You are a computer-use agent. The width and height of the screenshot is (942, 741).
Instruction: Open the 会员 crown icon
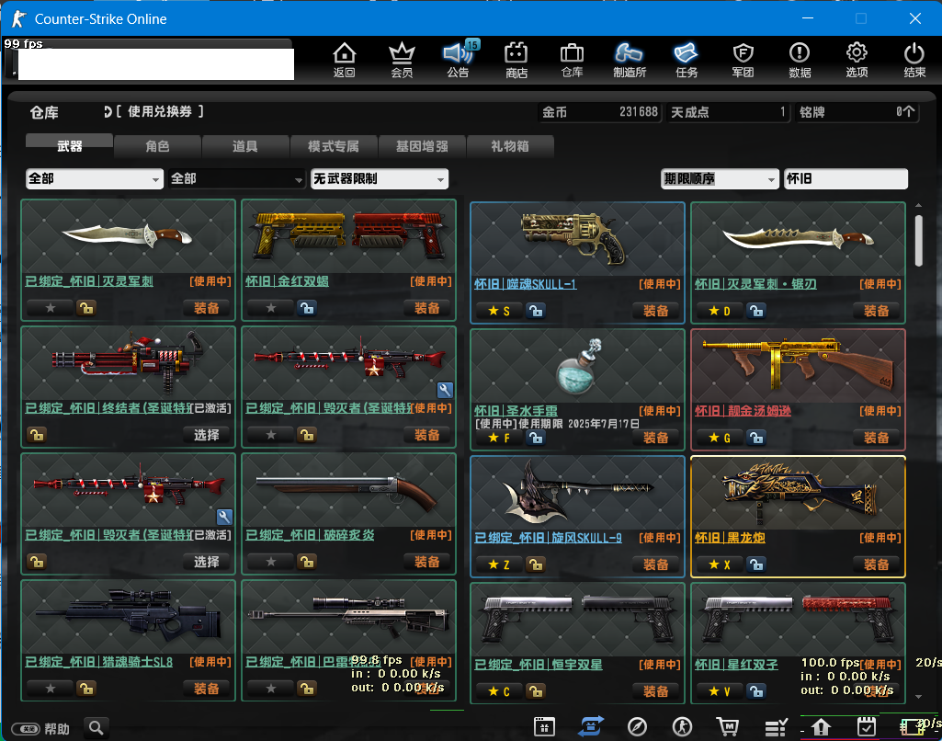point(402,60)
